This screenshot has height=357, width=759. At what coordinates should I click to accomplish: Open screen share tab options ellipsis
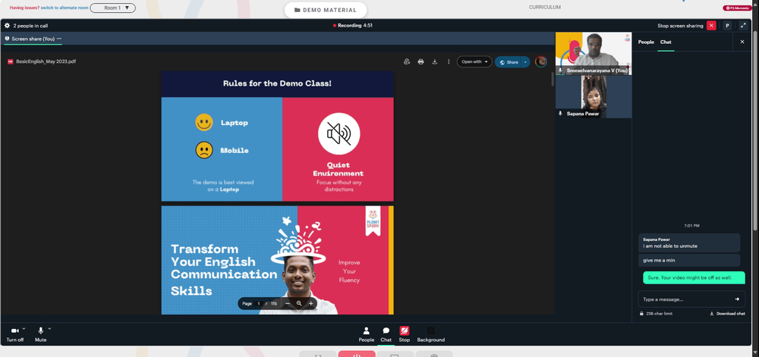click(x=59, y=39)
